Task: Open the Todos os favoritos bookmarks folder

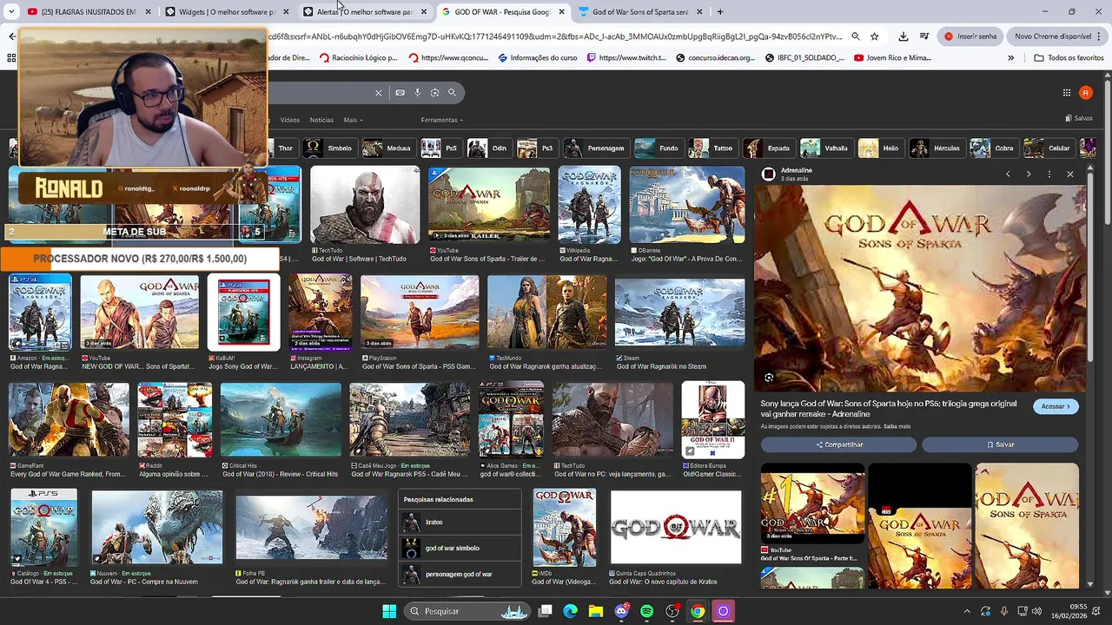Action: [1069, 58]
